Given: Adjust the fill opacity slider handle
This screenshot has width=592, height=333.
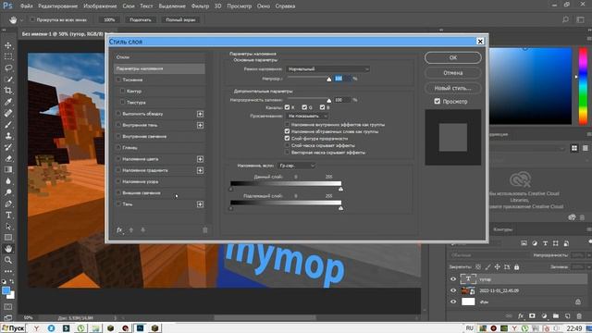Looking at the screenshot, I should point(329,101).
